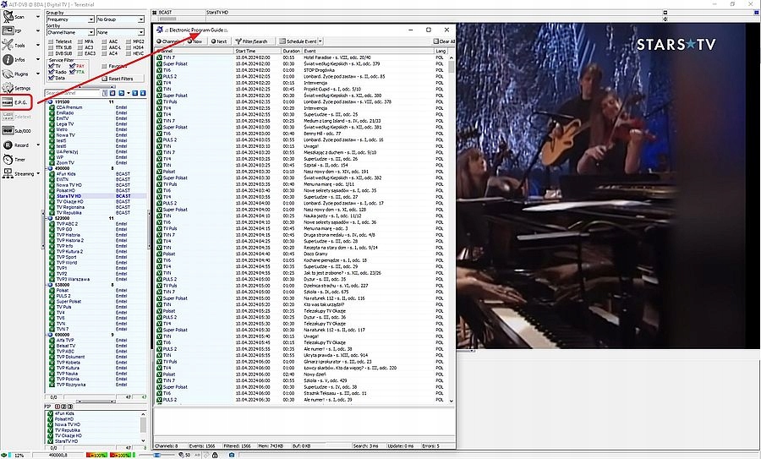Click the Channel button in EPG toolbar
This screenshot has width=761, height=459.
tap(168, 41)
